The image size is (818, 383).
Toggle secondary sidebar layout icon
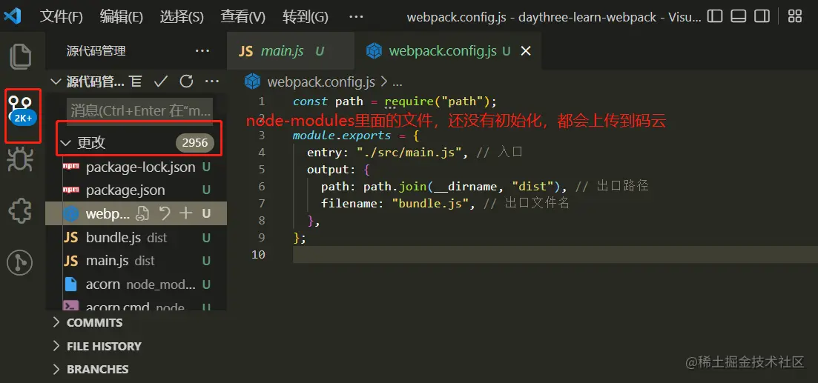pos(762,16)
